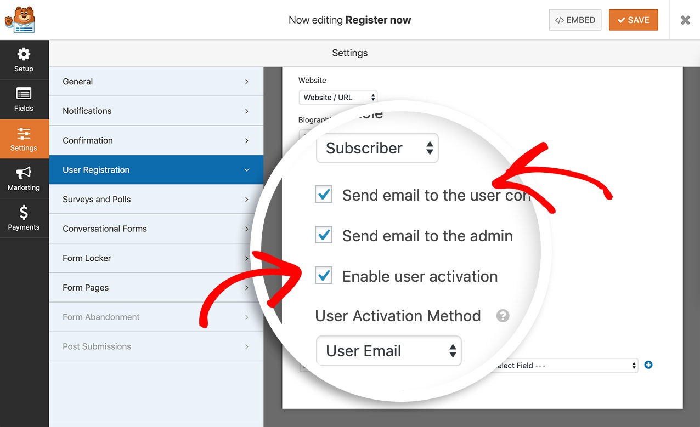Open Form Abandonment section
Viewport: 700px width, 427px height.
click(x=156, y=317)
